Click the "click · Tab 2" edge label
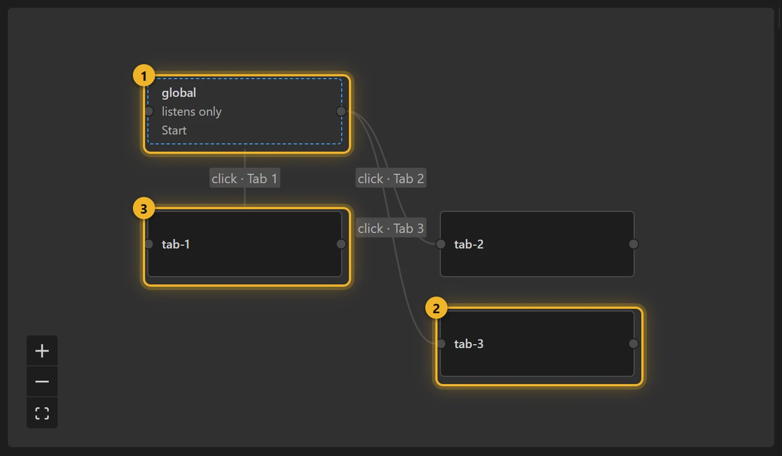The image size is (782, 456). (391, 179)
